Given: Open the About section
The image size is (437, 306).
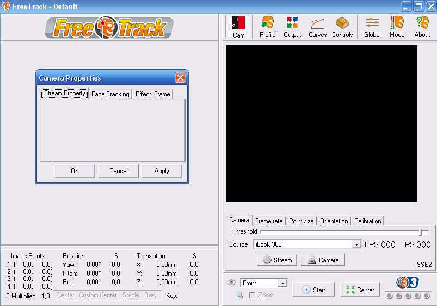Looking at the screenshot, I should [x=422, y=27].
